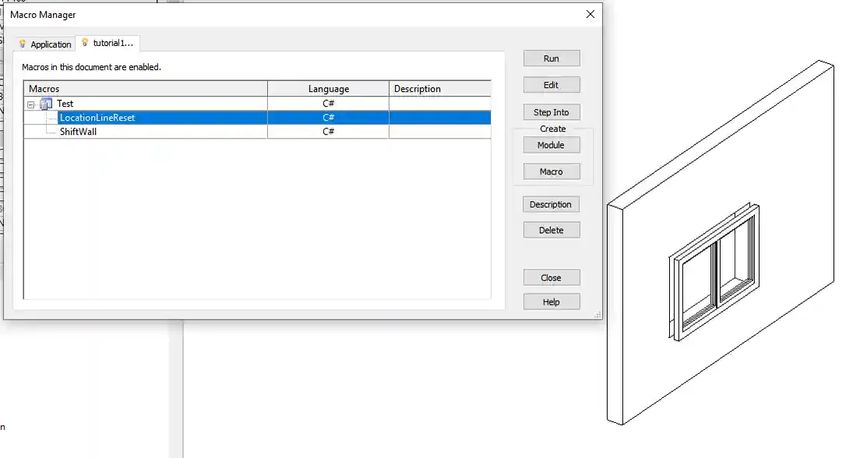Sort macros by the Language column header
This screenshot has height=458, width=860.
(x=328, y=88)
